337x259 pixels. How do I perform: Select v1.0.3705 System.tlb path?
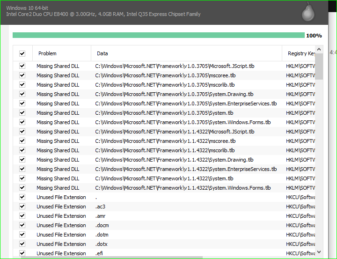click(164, 113)
